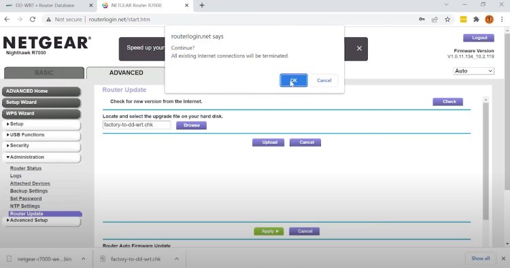Show all downloads
Viewport: 510px width, 268px height.
(480, 259)
